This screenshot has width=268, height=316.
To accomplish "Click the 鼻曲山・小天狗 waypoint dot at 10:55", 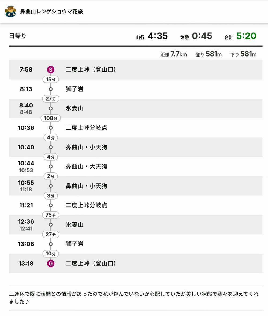I will [51, 186].
